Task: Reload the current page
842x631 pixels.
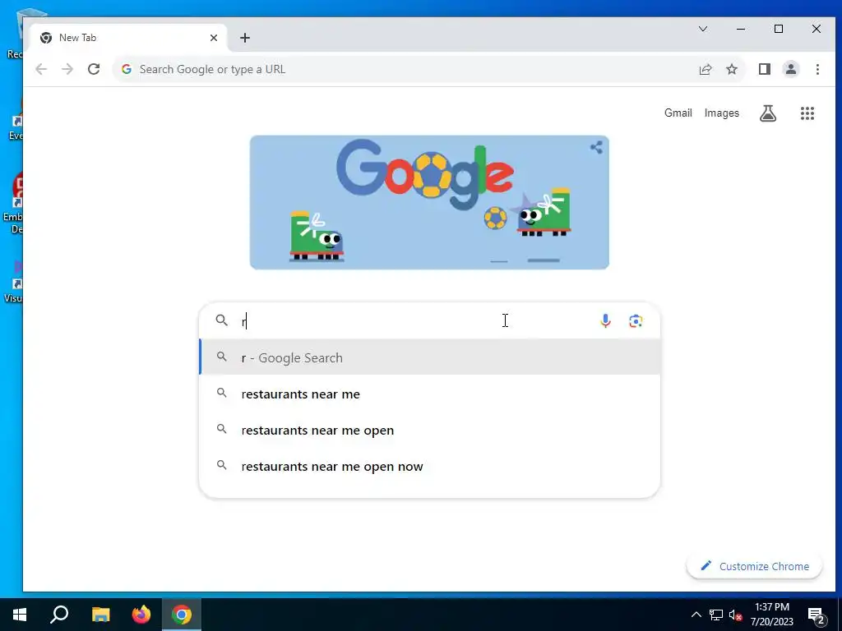Action: 94,69
